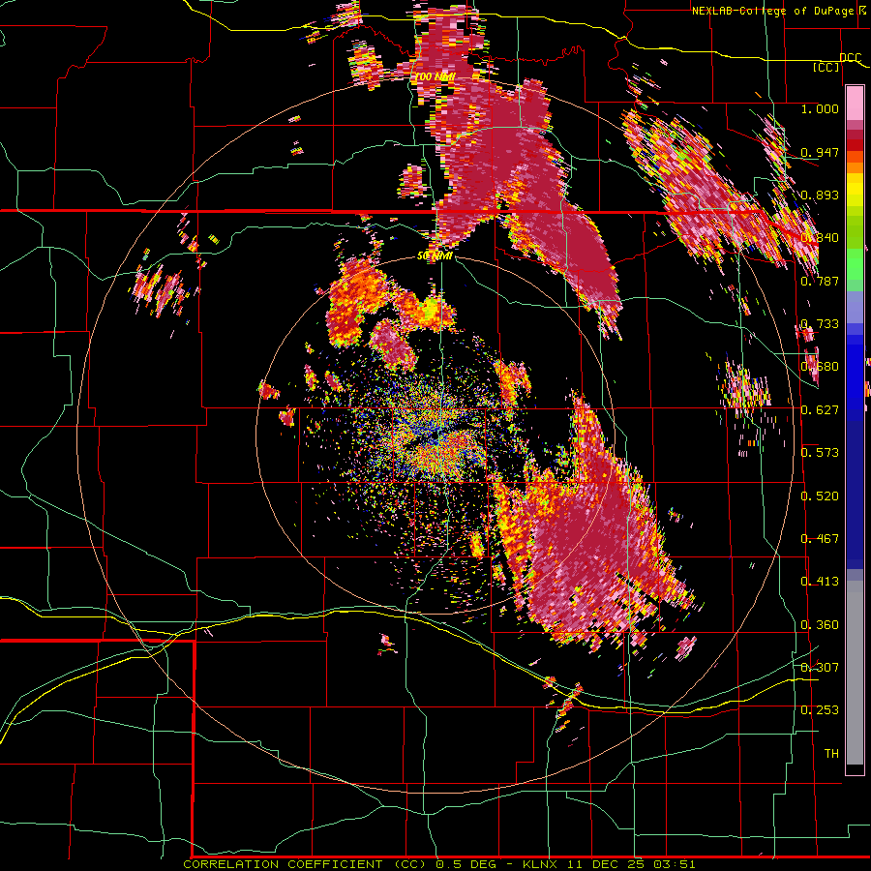The height and width of the screenshot is (871, 871).
Task: Click the CORRELATION COEFFICIENT (CC) footer title
Action: [x=305, y=864]
